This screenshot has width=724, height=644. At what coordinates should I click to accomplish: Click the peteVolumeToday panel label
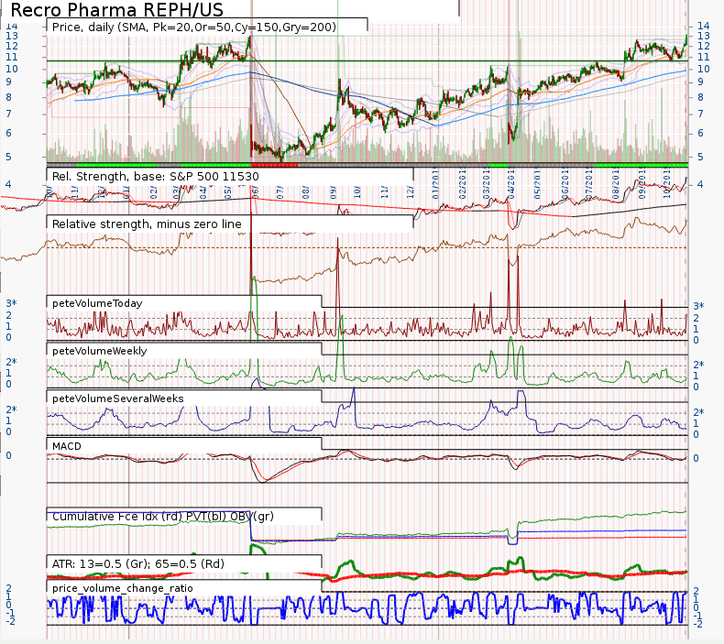click(97, 303)
